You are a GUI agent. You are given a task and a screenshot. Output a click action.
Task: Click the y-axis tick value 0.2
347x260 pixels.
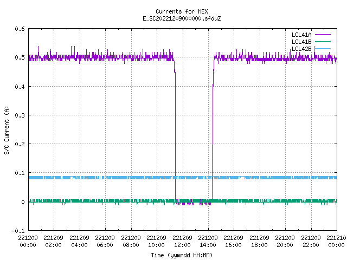tap(20, 144)
